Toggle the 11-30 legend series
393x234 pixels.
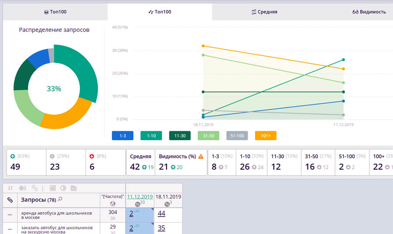pyautogui.click(x=180, y=136)
